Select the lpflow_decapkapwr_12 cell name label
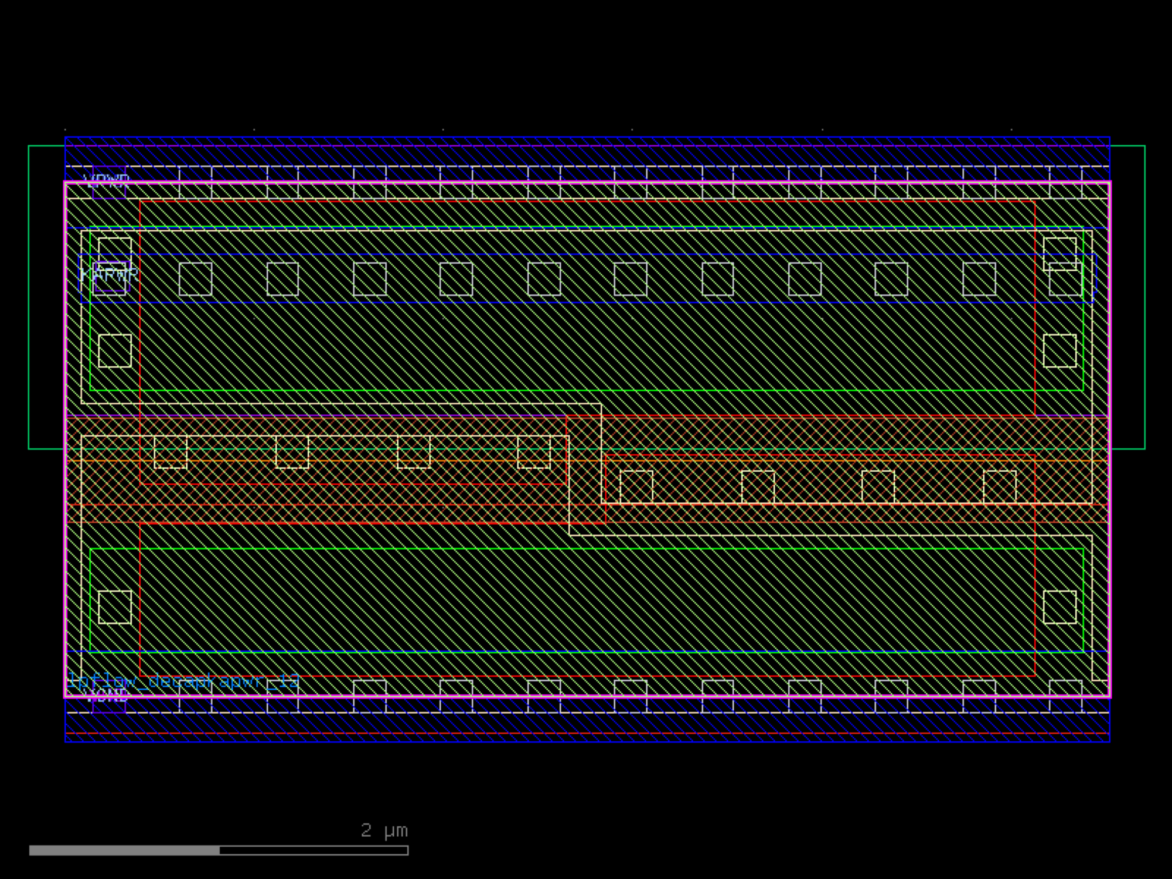The height and width of the screenshot is (879, 1172). (183, 681)
